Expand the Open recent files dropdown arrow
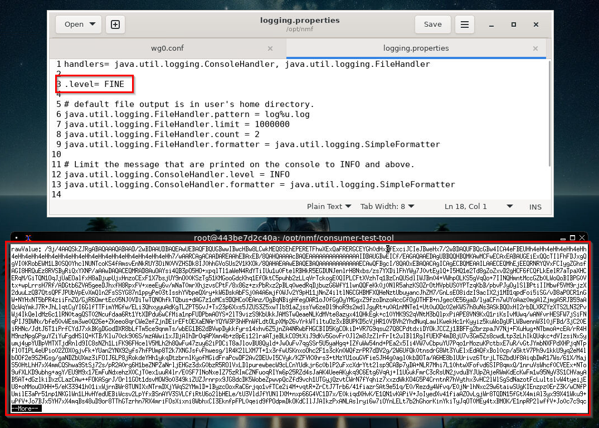 (x=92, y=24)
